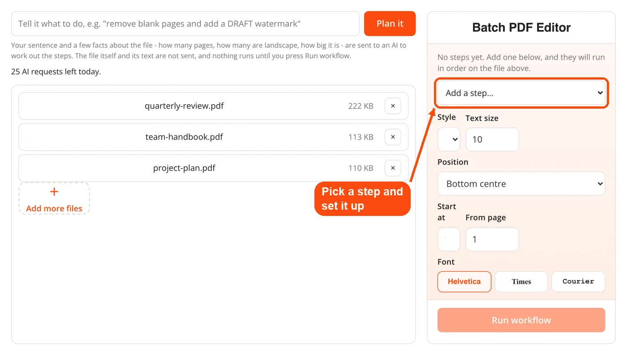The height and width of the screenshot is (355, 627).
Task: Select the team-handbook.pdf file name
Action: pos(184,137)
